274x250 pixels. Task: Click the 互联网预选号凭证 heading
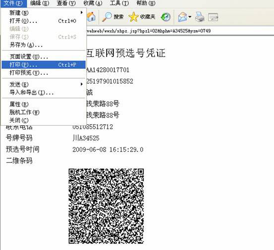click(126, 53)
